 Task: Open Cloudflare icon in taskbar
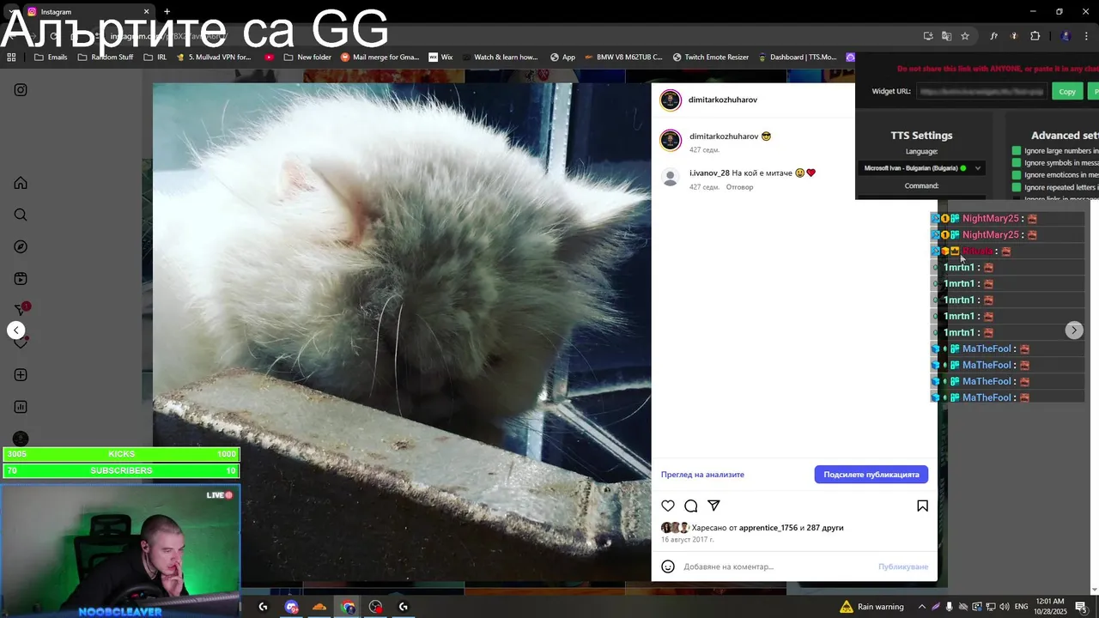click(319, 607)
